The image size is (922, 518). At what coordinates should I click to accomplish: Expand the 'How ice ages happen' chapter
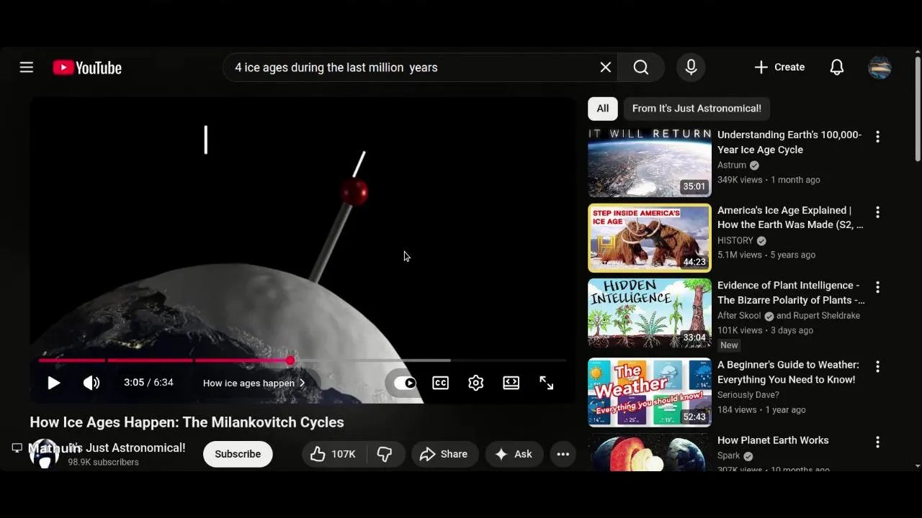(x=254, y=383)
